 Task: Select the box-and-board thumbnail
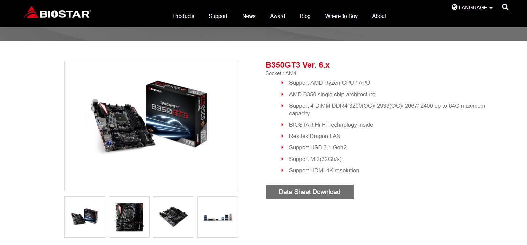click(85, 217)
